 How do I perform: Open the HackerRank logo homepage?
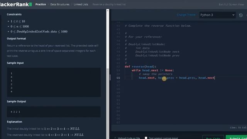pos(16,4)
